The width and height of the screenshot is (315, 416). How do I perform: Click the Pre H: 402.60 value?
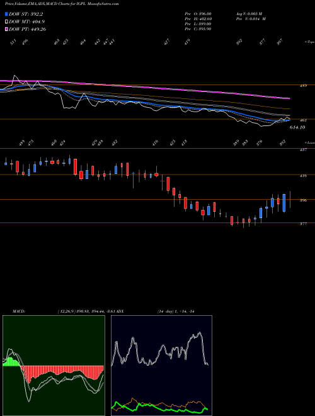pos(198,19)
